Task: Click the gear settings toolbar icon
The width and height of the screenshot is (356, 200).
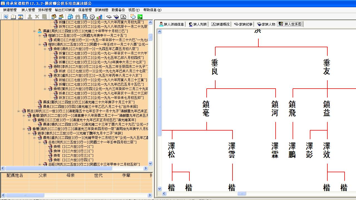Action: pos(93,17)
